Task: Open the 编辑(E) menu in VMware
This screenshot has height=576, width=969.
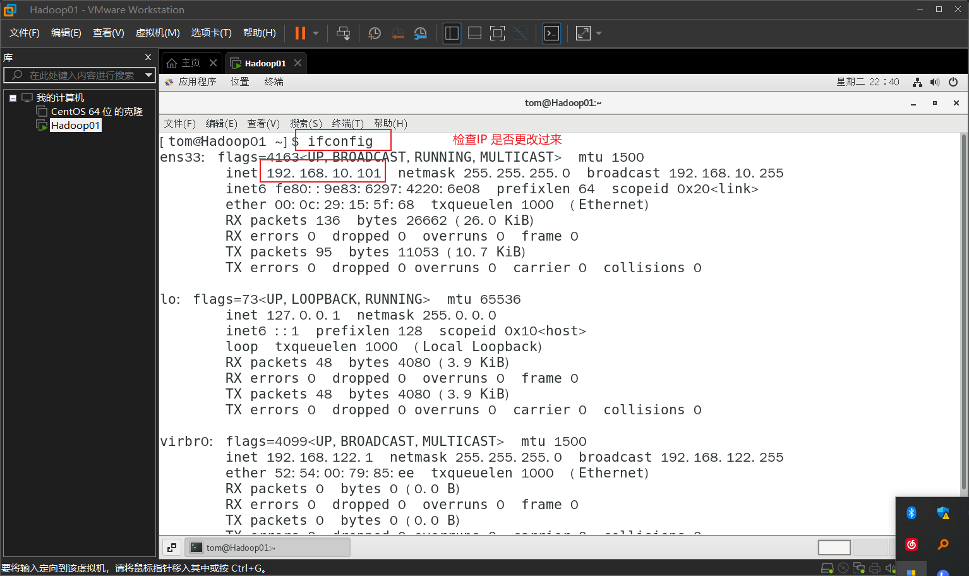Action: click(x=66, y=33)
